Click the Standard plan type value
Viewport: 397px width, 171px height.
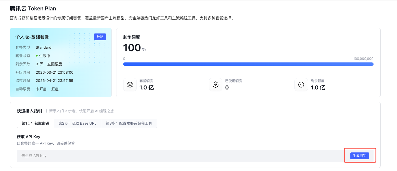click(x=44, y=48)
